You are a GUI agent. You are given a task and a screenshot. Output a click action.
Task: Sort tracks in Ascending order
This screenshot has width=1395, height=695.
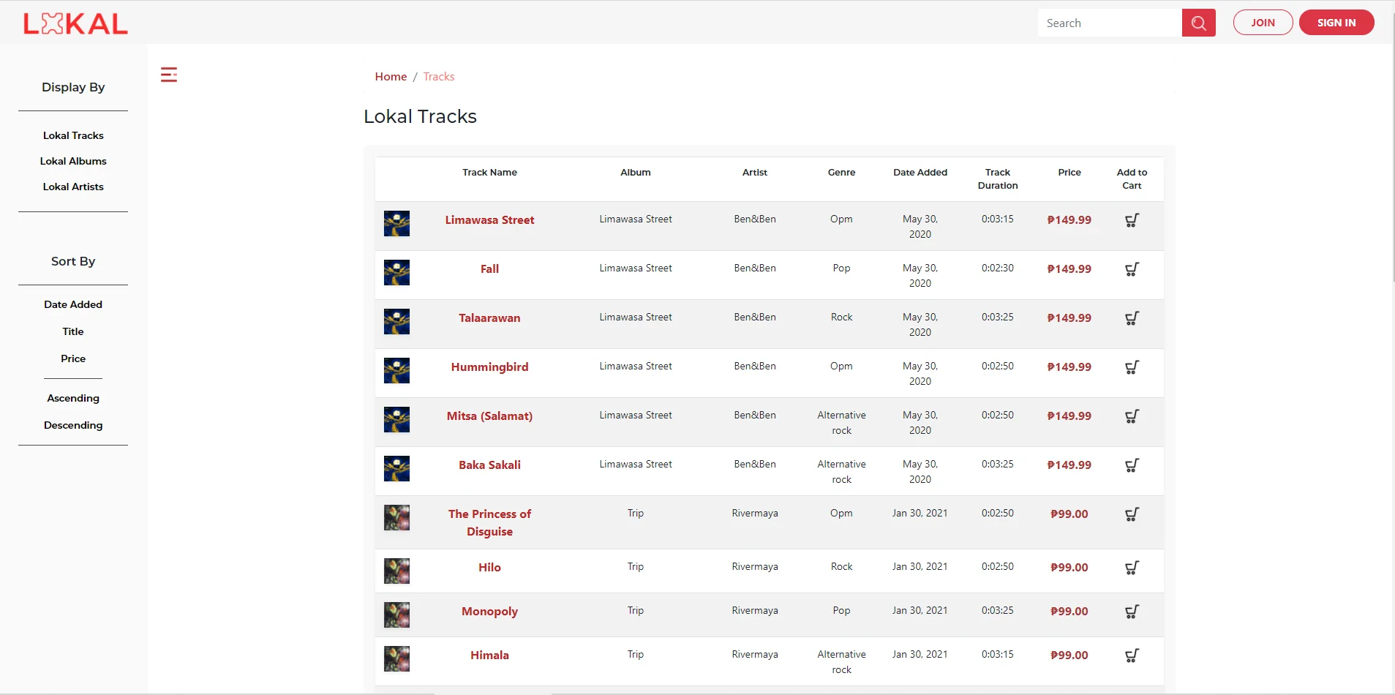(73, 398)
